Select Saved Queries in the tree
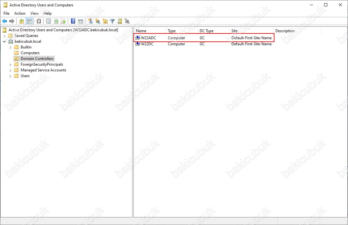348x225 pixels. pyautogui.click(x=26, y=36)
